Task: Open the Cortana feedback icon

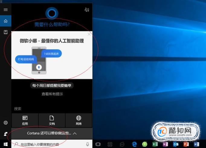Action: click(x=6, y=134)
